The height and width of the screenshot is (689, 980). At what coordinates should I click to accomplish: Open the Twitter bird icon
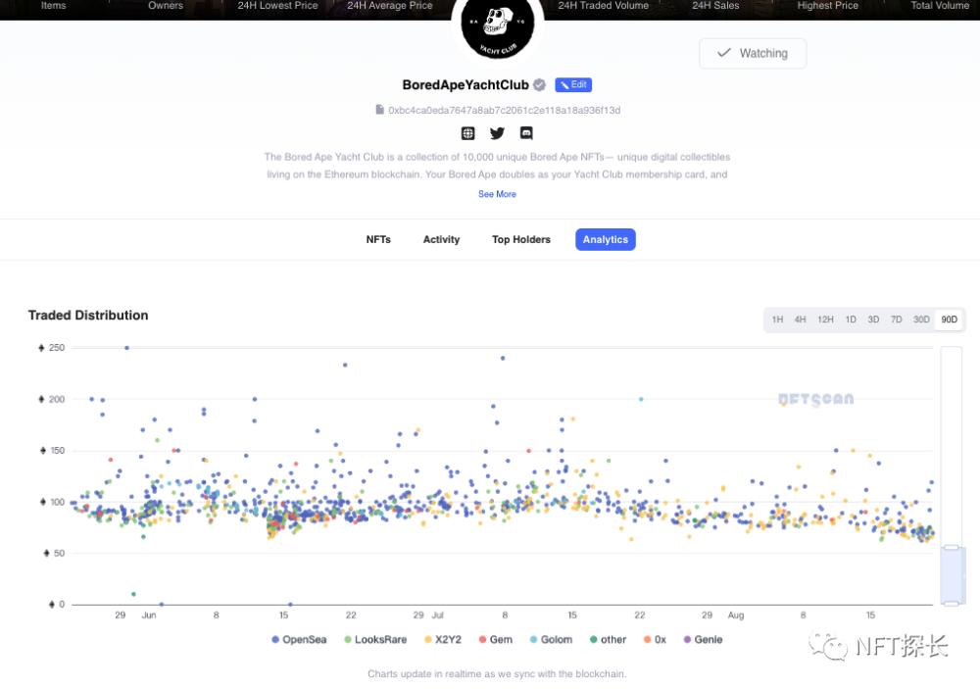point(497,133)
